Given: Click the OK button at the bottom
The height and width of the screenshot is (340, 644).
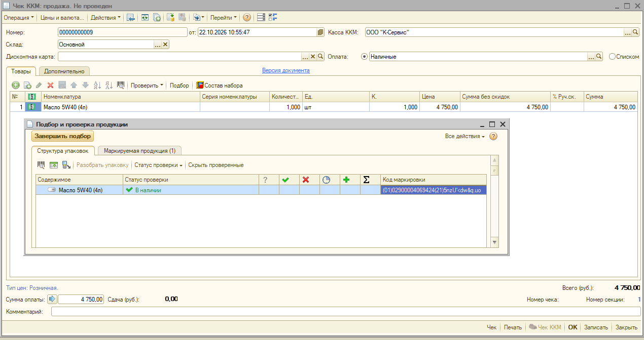Looking at the screenshot, I should [x=573, y=327].
